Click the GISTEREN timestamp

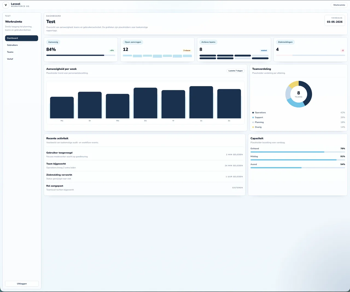(x=238, y=188)
